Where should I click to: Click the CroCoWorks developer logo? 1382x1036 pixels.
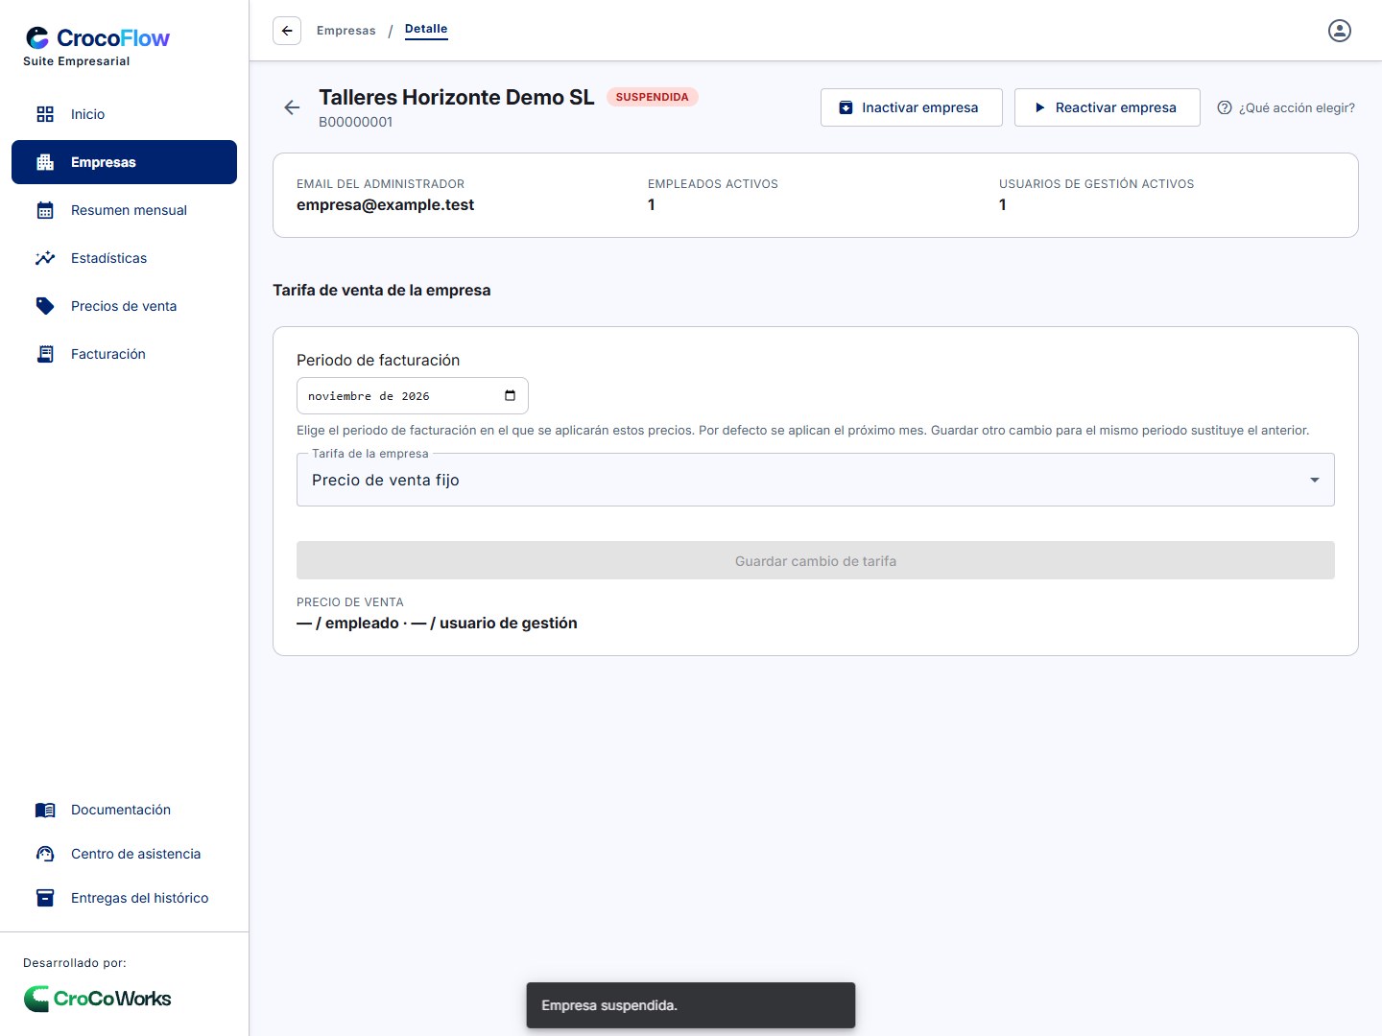point(97,999)
